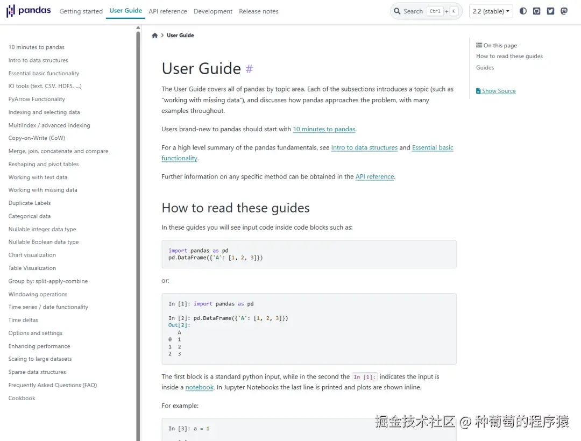The width and height of the screenshot is (581, 441).
Task: Follow the API reference body link
Action: click(374, 176)
